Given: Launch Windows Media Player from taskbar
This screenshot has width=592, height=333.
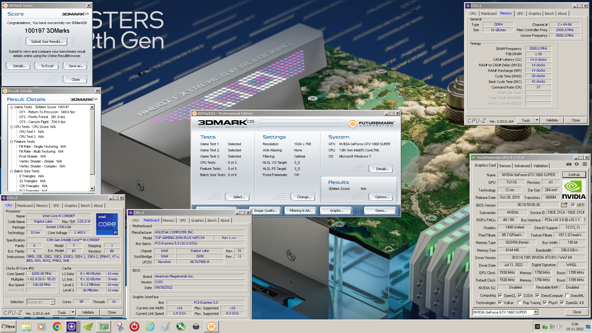Looking at the screenshot, I should click(x=41, y=327).
